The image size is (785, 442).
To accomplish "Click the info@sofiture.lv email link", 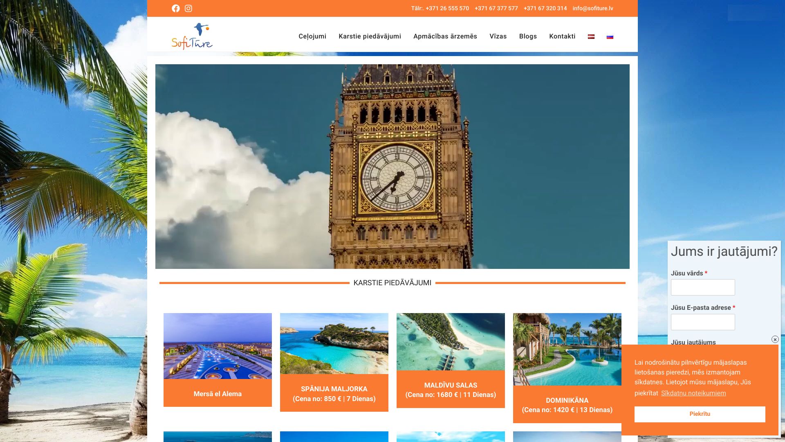I will click(592, 9).
